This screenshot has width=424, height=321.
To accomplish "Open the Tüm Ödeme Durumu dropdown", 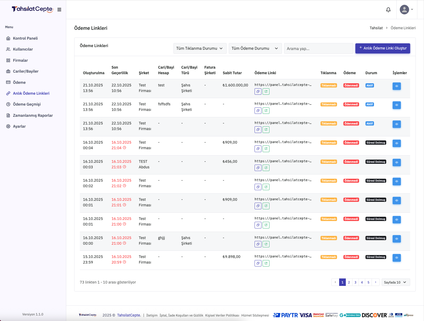I will click(255, 48).
